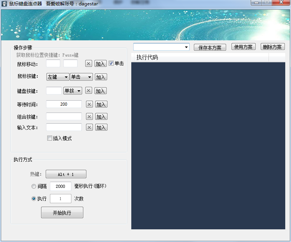Click the 执行代码 column header
291x242 pixels.
point(200,58)
